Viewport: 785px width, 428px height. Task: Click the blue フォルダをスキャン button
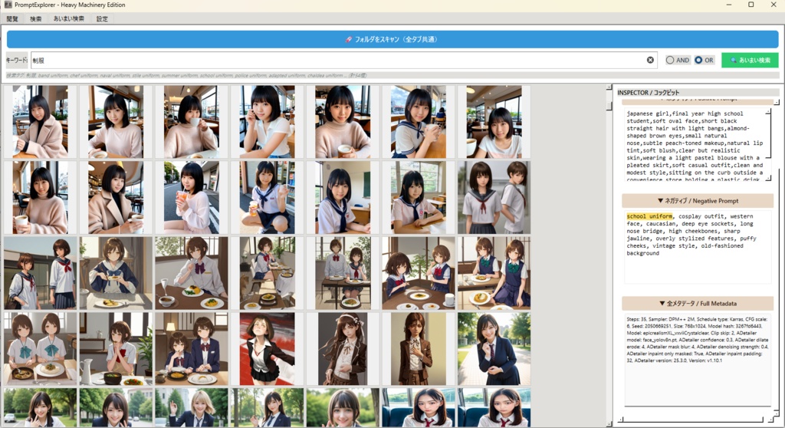[x=392, y=39]
